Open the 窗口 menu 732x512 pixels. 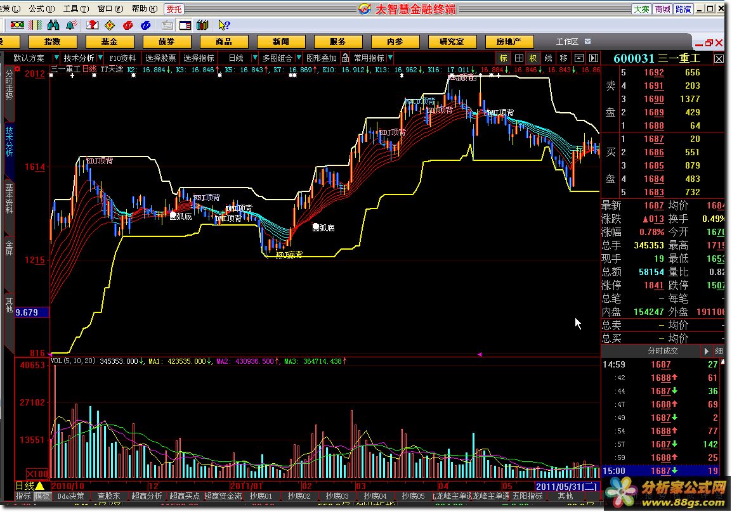[x=110, y=9]
